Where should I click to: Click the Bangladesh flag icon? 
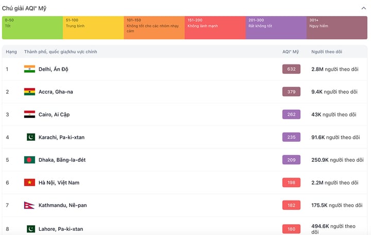(29, 160)
